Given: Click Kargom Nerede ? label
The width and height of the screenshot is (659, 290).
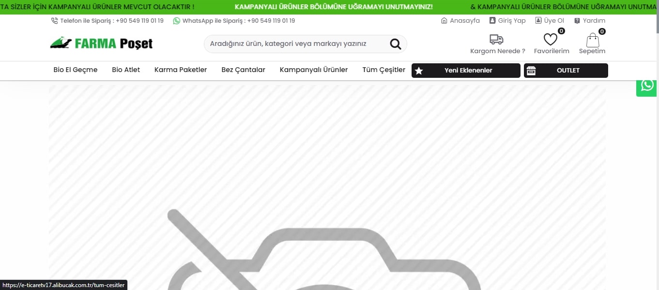Looking at the screenshot, I should tap(498, 51).
